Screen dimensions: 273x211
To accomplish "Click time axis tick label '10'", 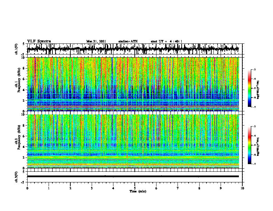I will tap(242, 188).
